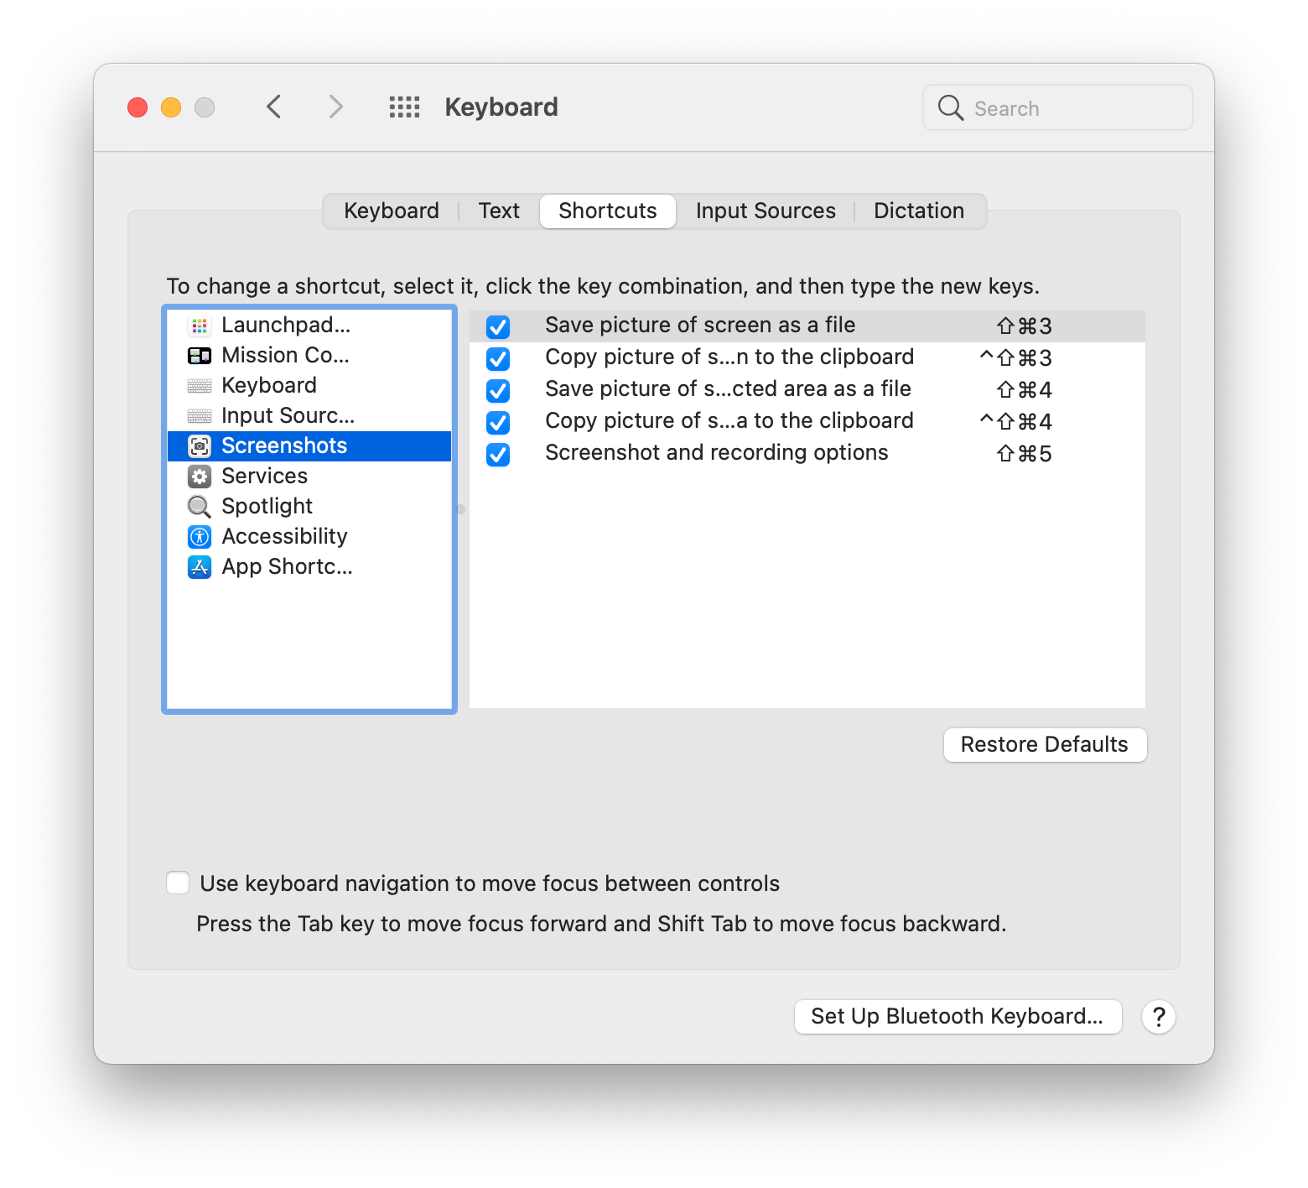This screenshot has height=1188, width=1308.
Task: Click inside the Search field
Action: tap(1056, 107)
